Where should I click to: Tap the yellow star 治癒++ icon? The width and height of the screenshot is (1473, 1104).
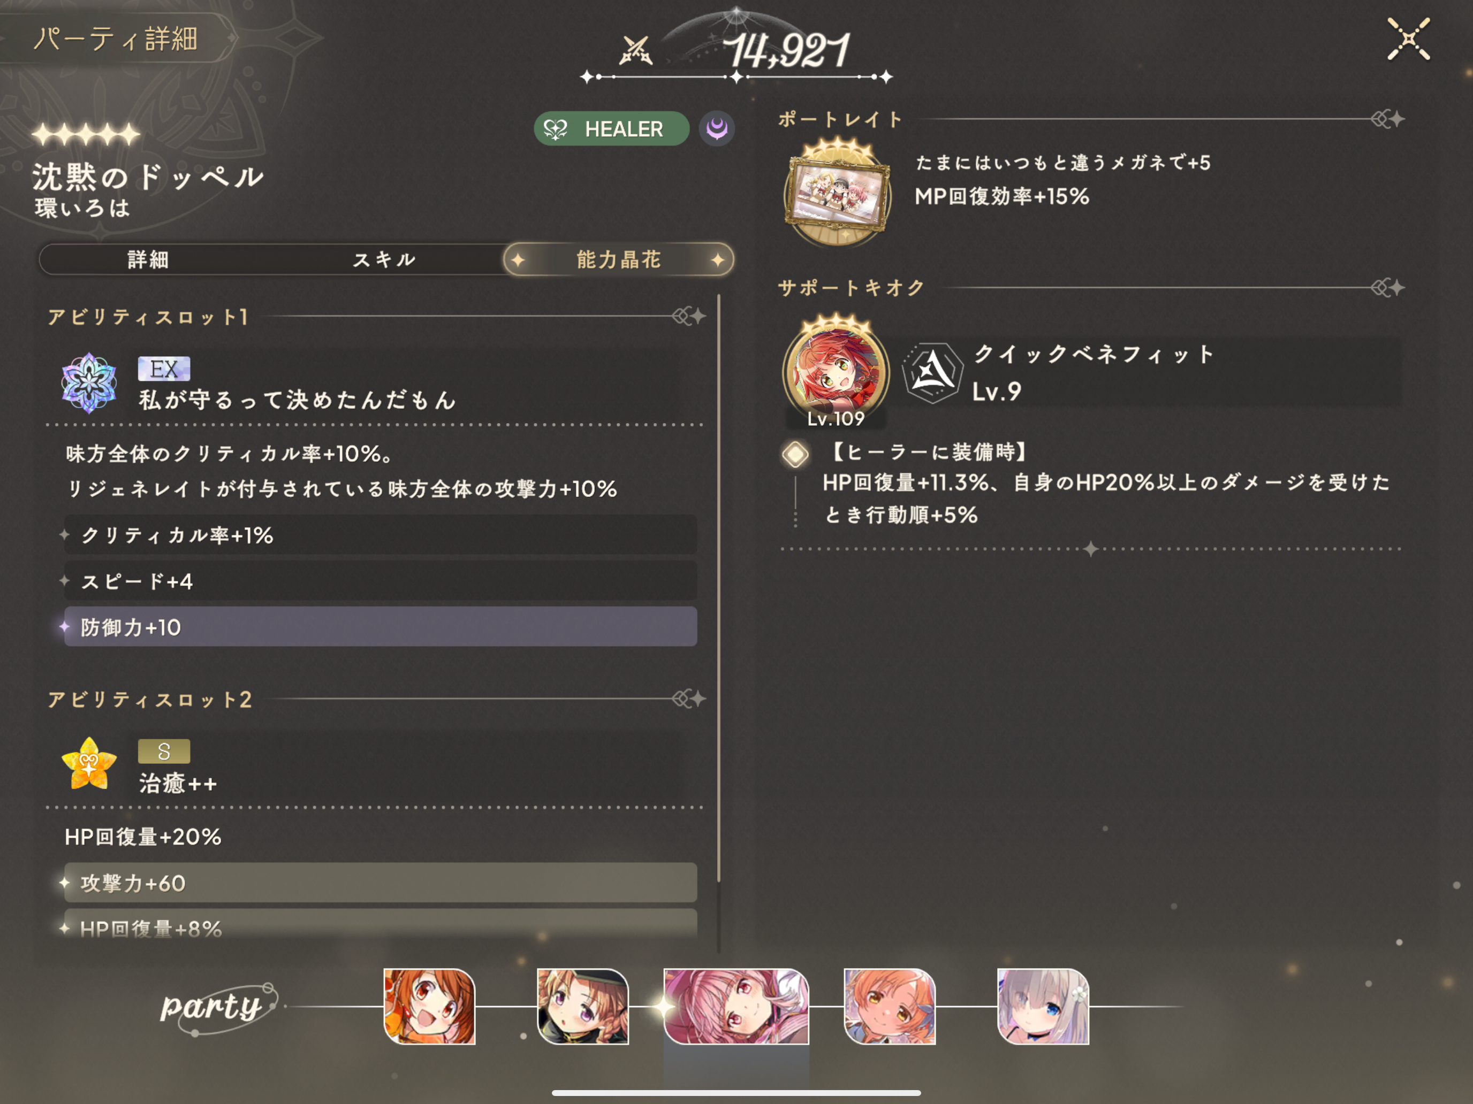click(x=88, y=764)
